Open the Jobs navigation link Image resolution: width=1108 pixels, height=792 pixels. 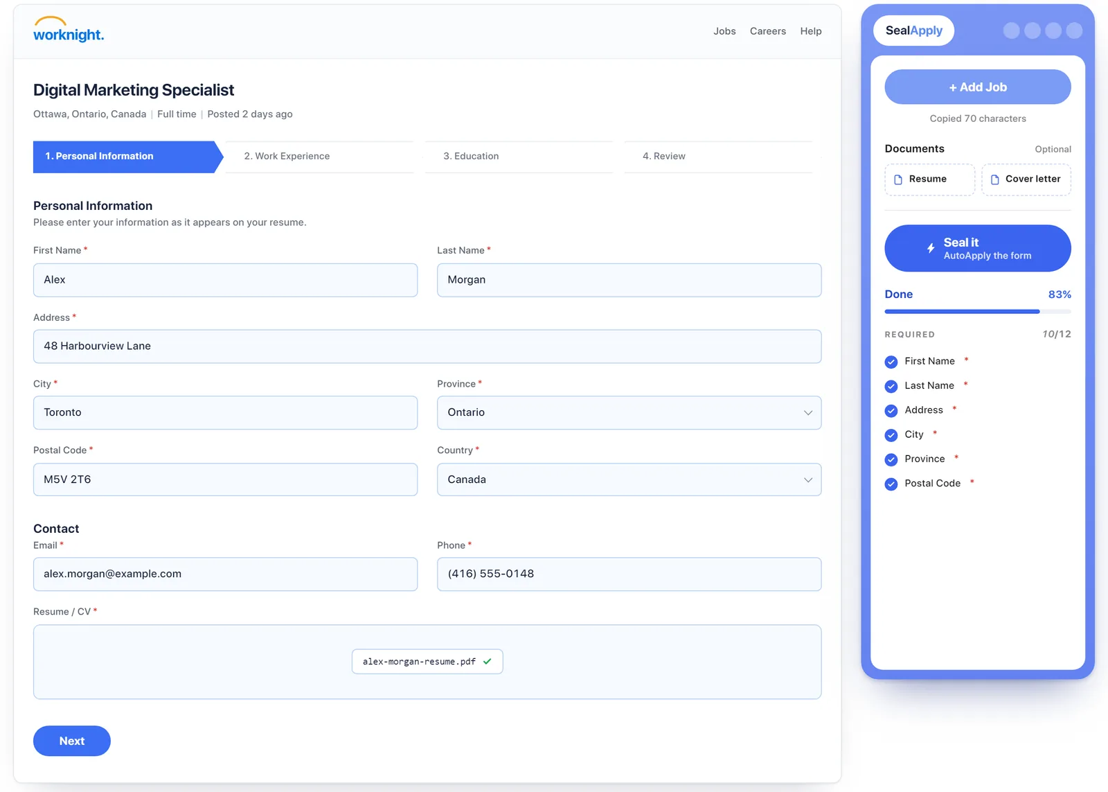click(724, 31)
